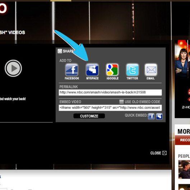Quick embed to MySpace

pyautogui.click(x=159, y=117)
